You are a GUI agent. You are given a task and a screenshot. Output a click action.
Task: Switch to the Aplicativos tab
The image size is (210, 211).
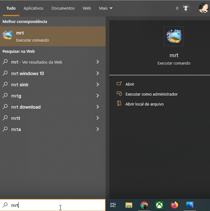[34, 8]
